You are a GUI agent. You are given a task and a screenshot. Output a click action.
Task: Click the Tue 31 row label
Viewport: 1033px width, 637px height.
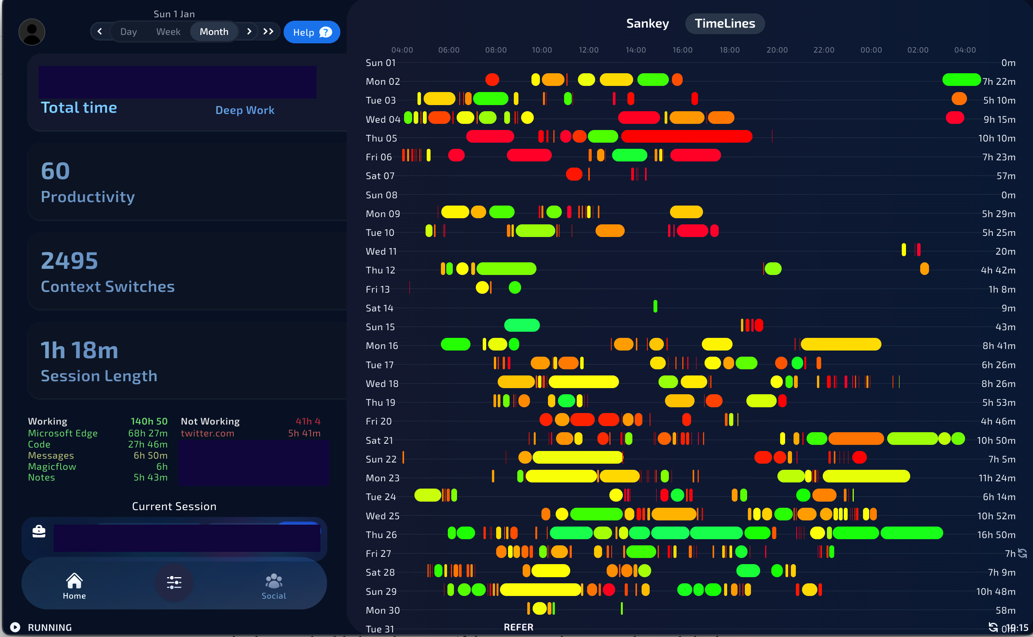pos(380,629)
